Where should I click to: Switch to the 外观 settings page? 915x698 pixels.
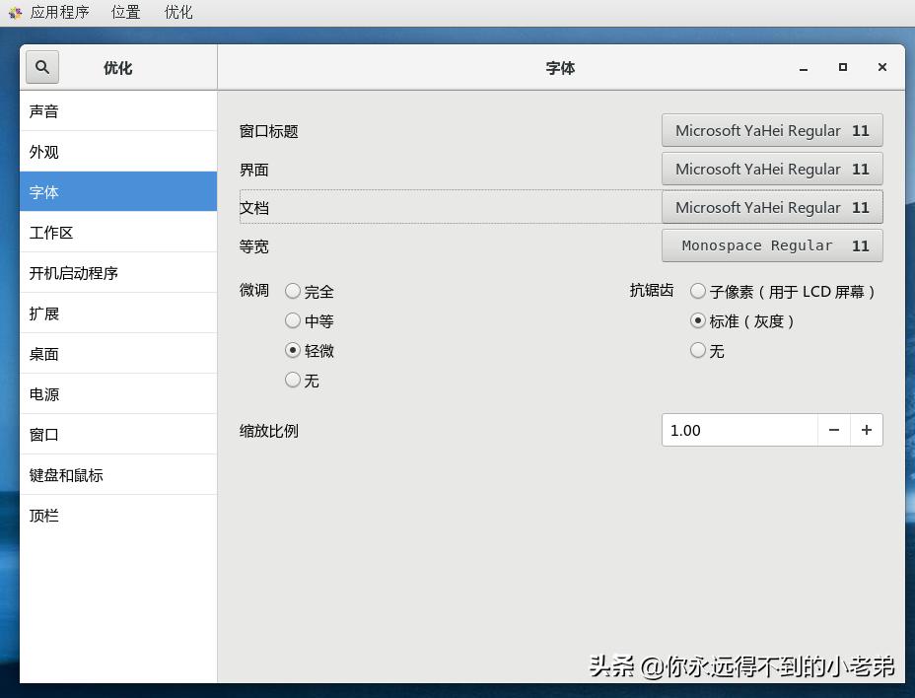click(118, 151)
